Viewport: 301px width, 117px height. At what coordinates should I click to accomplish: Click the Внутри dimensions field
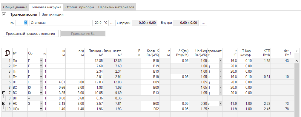click(186, 23)
